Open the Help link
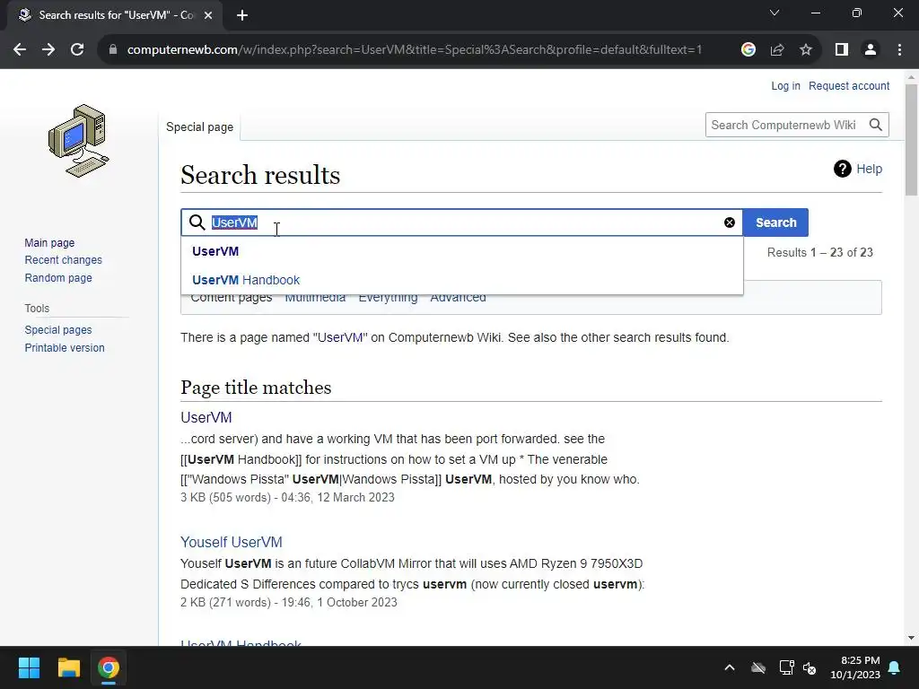Image resolution: width=919 pixels, height=689 pixels. pyautogui.click(x=869, y=169)
